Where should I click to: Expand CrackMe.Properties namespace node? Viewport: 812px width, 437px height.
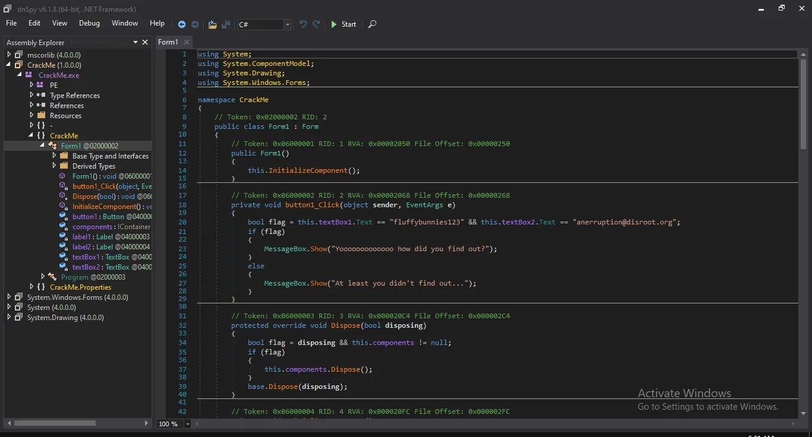(32, 287)
